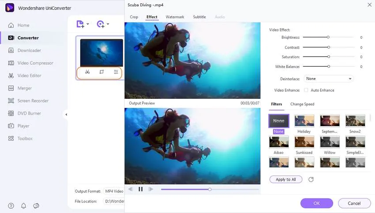The height and width of the screenshot is (213, 375).
Task: Apply the Snow2 filter
Action: (356, 121)
